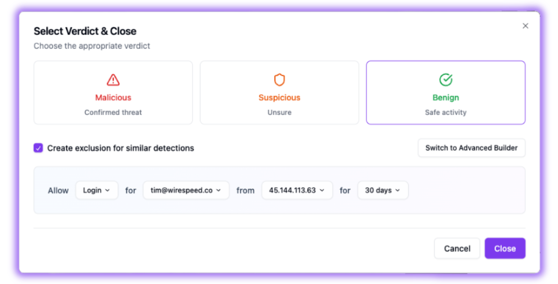Pick the Benign Safe activity card
Screen dimensions: 558x284
tap(446, 93)
